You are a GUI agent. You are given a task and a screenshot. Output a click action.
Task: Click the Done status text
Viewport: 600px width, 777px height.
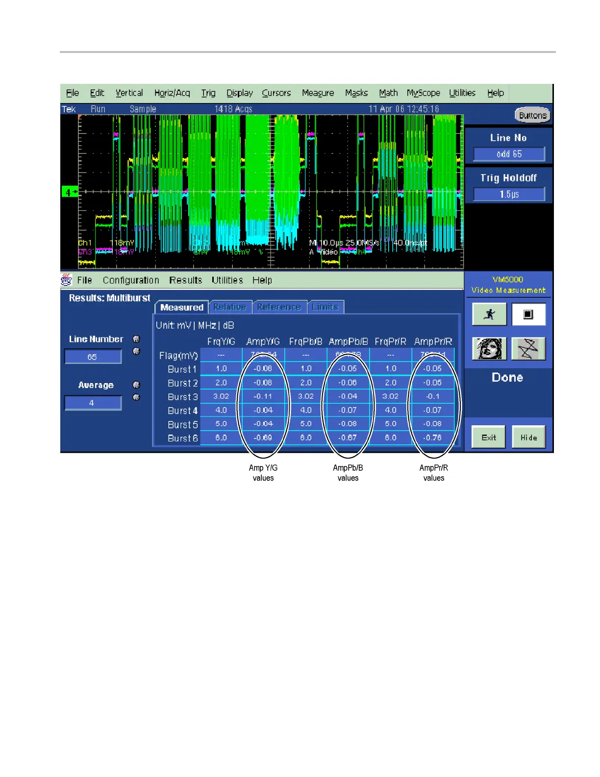pyautogui.click(x=507, y=377)
